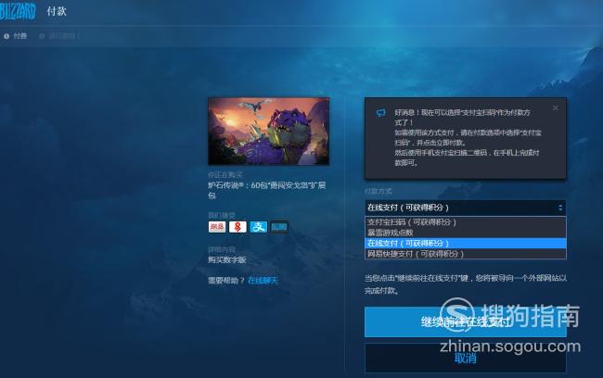
Task: Click the 购买数字版 text
Action: [227, 260]
